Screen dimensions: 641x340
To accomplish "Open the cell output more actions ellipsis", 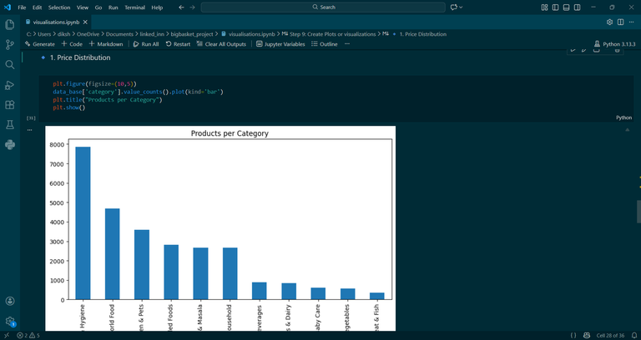I will 29,130.
